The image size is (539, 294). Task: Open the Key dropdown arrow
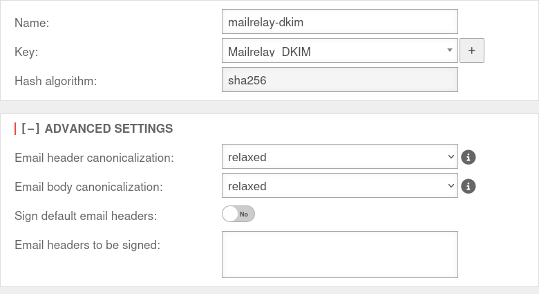[450, 50]
